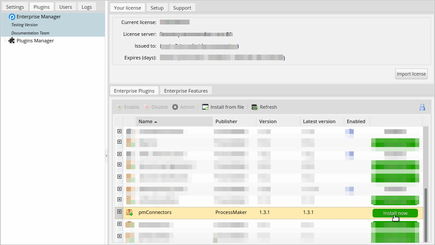
Task: Click the Enable pencil icon
Action: [x=119, y=107]
